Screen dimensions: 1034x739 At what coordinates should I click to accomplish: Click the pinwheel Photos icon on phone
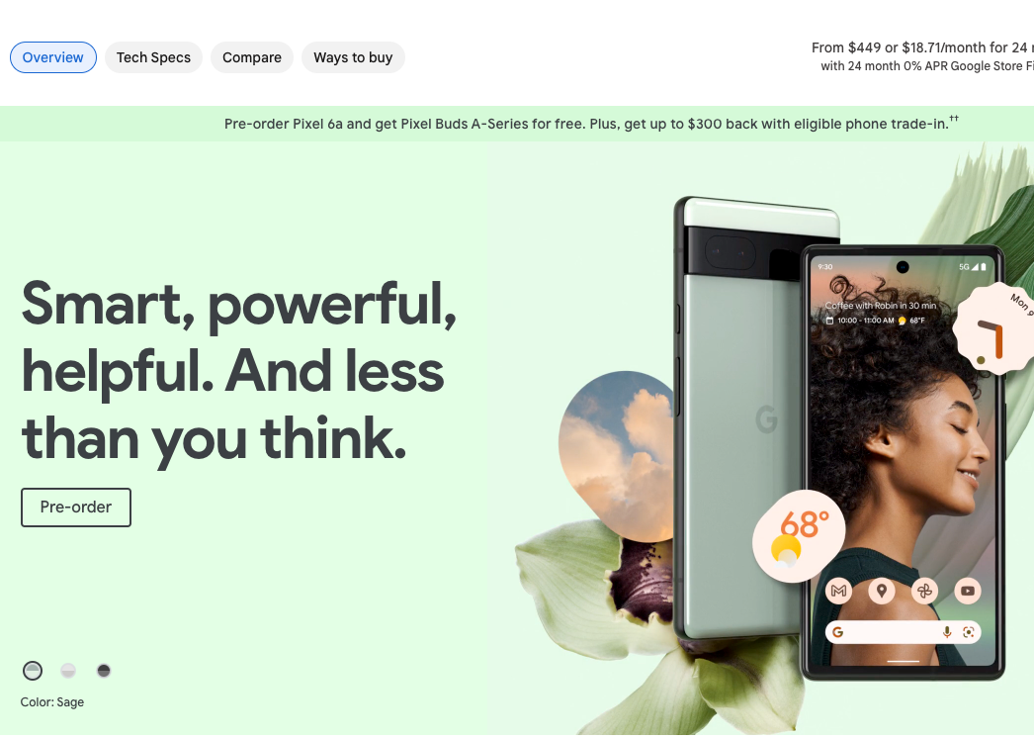924,591
